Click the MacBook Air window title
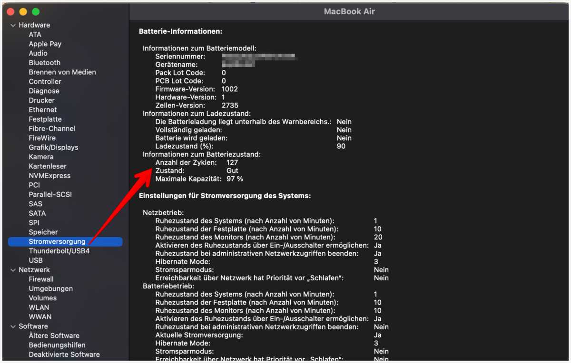 click(x=349, y=11)
